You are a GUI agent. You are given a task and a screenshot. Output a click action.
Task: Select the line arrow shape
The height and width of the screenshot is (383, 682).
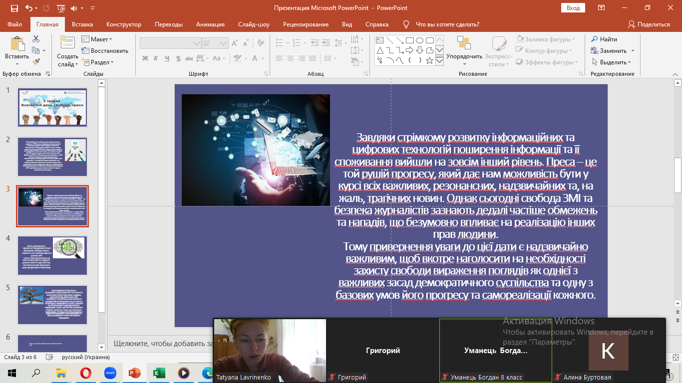point(399,40)
